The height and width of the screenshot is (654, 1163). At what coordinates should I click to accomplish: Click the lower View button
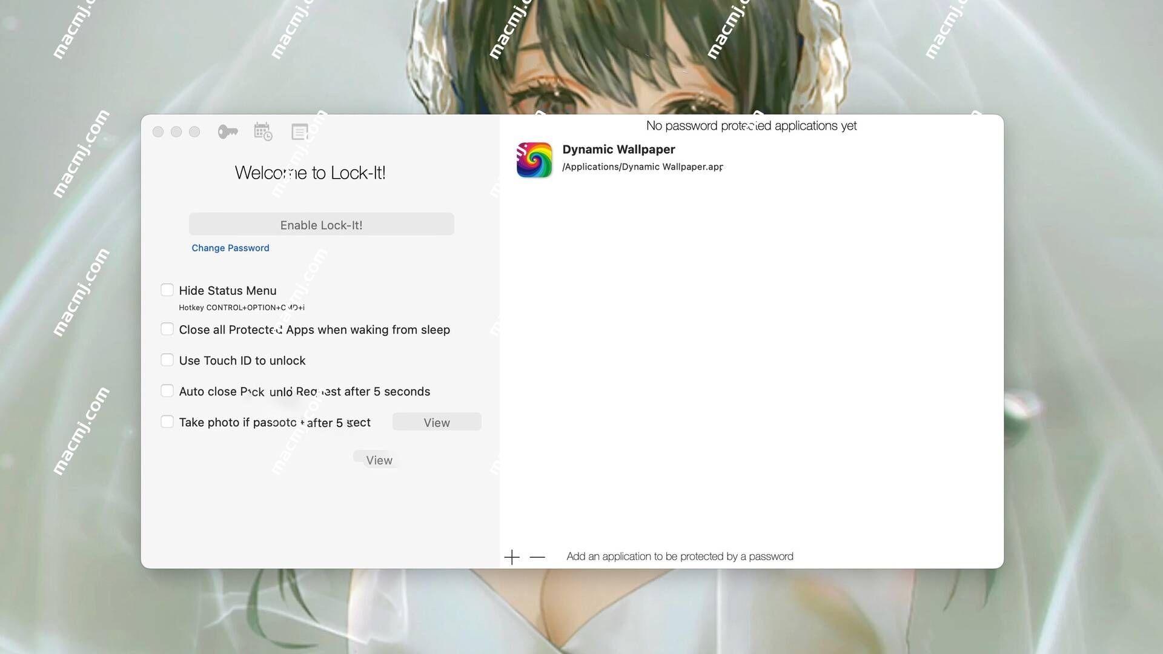[x=379, y=460]
